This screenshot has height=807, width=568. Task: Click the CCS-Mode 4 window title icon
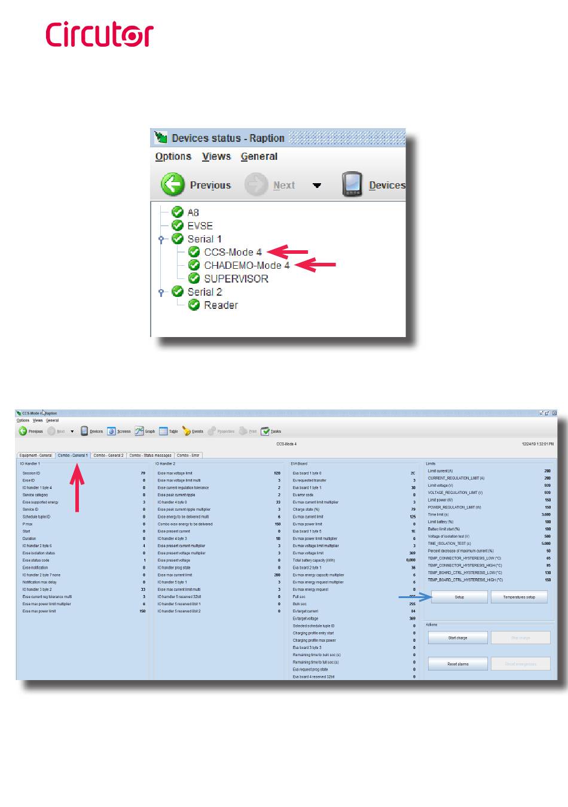[19, 413]
